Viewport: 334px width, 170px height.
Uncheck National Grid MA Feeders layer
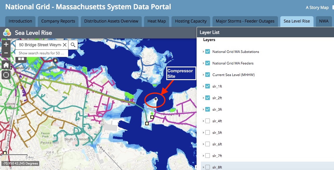pos(208,63)
